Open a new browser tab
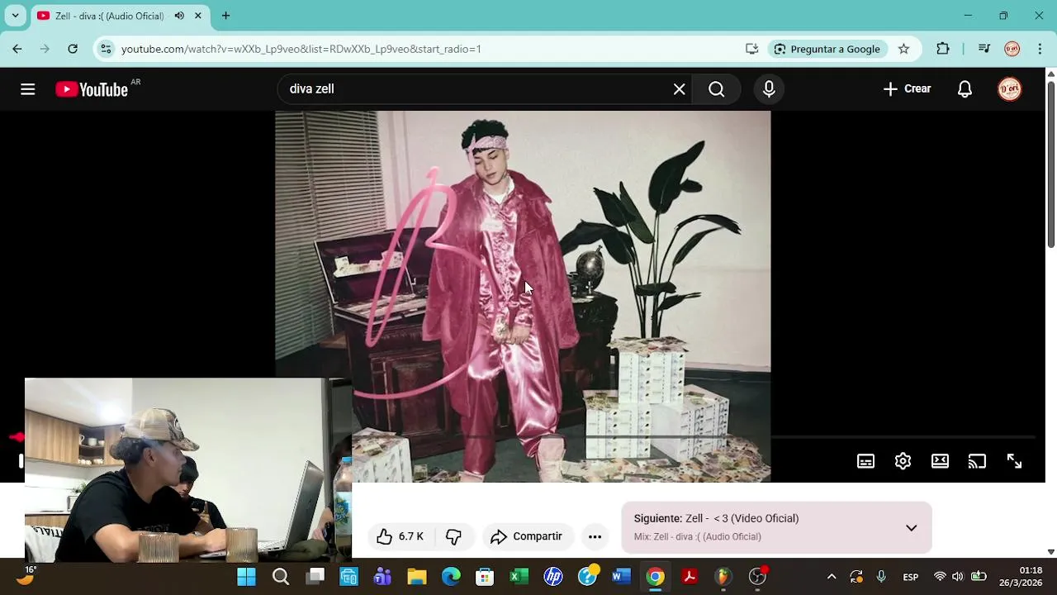This screenshot has height=595, width=1057. click(x=225, y=16)
